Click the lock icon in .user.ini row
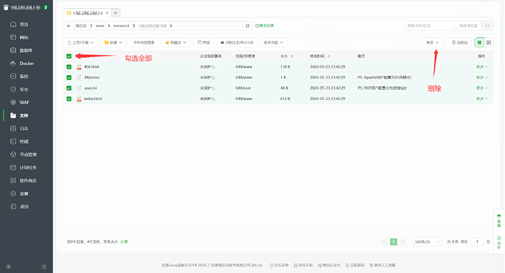The image size is (505, 273). click(x=213, y=88)
